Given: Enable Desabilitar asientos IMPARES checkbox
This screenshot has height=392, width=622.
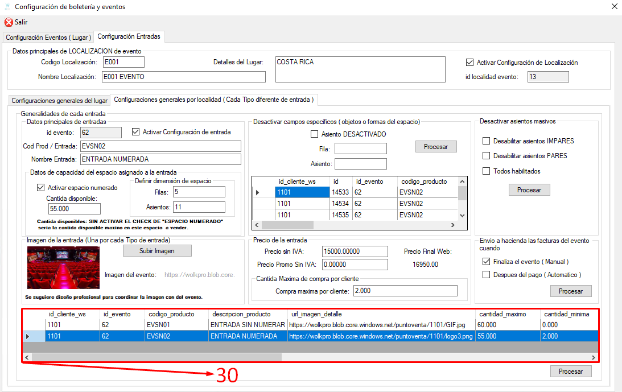Looking at the screenshot, I should click(x=487, y=141).
